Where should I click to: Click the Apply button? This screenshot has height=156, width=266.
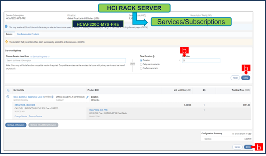tap(246, 78)
